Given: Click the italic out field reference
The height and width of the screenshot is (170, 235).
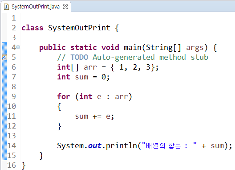Looking at the screenshot, I should 95,145.
